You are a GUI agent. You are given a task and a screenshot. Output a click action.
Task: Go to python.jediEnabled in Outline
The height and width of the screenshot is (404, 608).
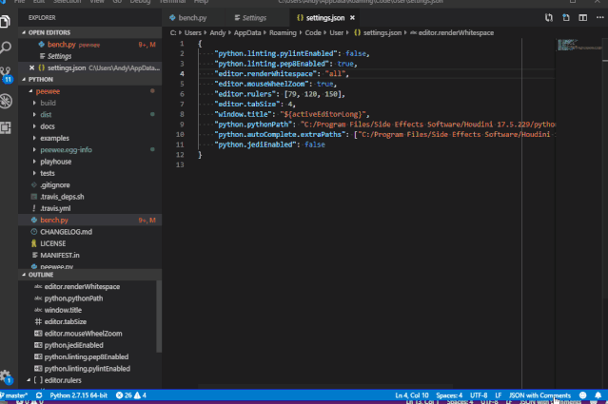click(x=73, y=345)
